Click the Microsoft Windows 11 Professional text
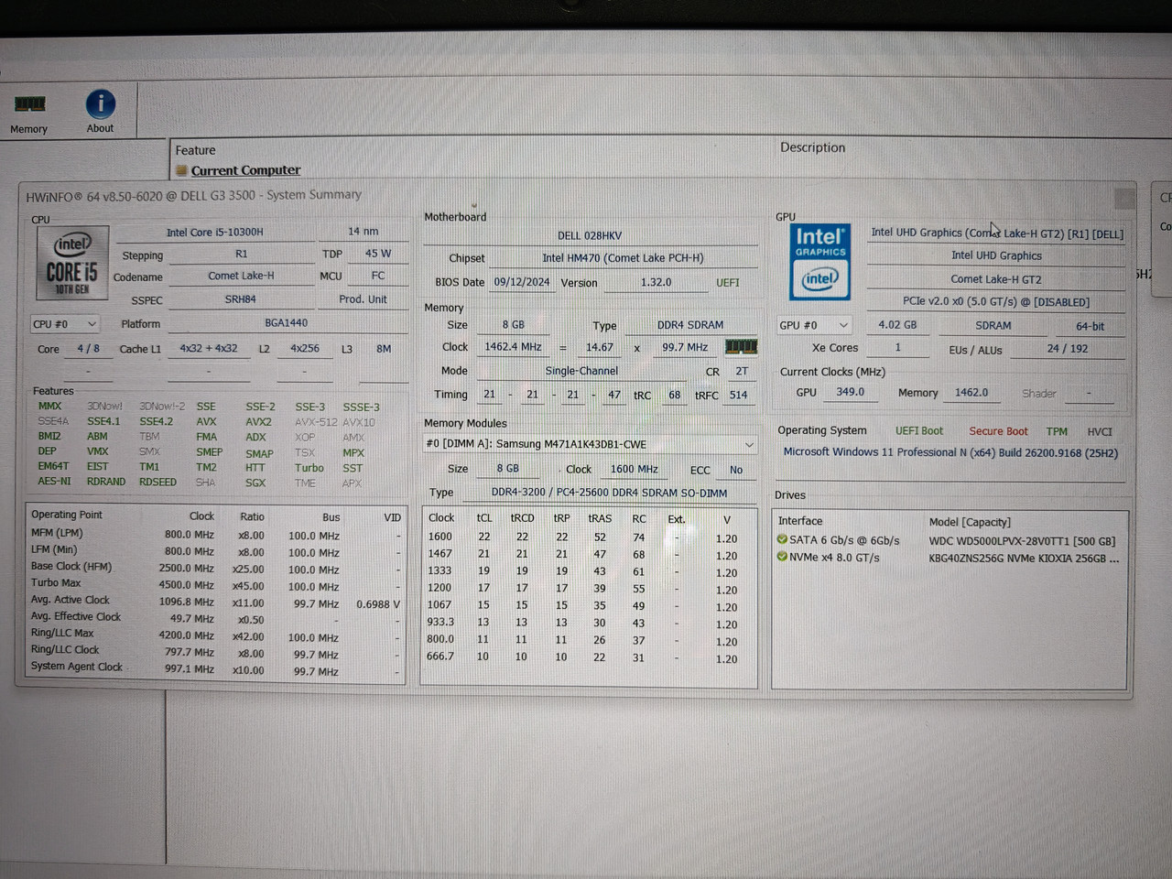The width and height of the screenshot is (1172, 879). click(950, 452)
